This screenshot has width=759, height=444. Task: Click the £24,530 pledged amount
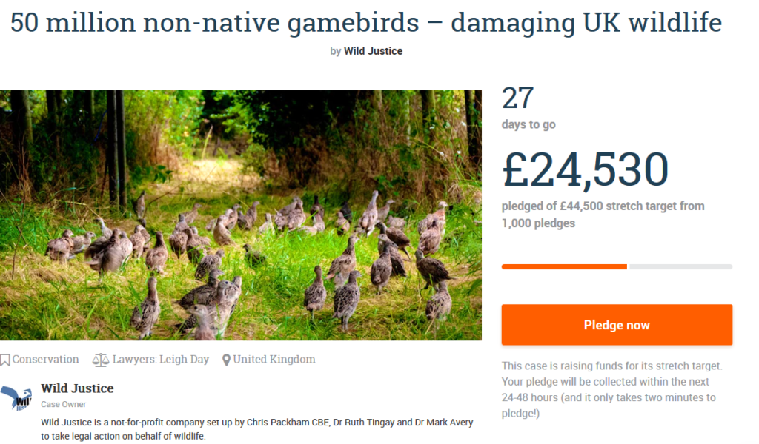(x=586, y=169)
